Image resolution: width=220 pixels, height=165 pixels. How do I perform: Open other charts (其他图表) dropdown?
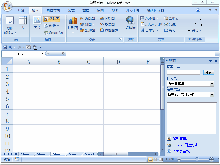point(110,30)
